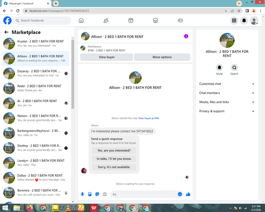Click the message input field
Viewport: 265px width, 212px height.
(x=144, y=195)
